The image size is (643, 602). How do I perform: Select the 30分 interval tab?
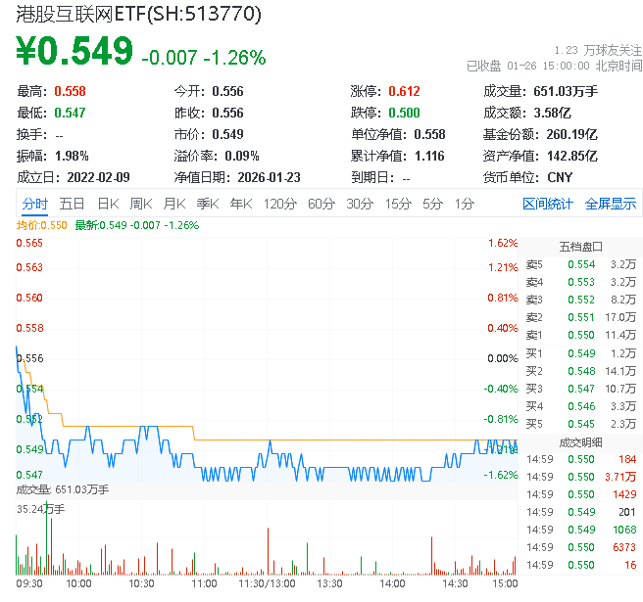(x=359, y=204)
